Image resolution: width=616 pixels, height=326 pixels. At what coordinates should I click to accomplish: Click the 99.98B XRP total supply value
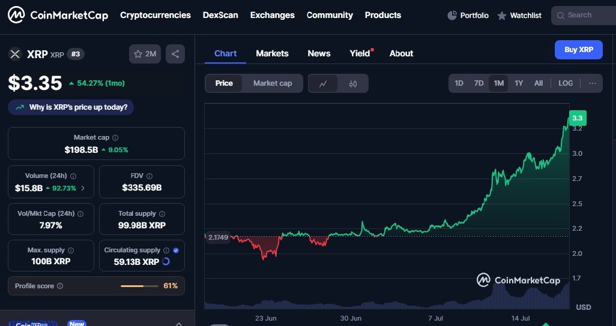point(142,225)
